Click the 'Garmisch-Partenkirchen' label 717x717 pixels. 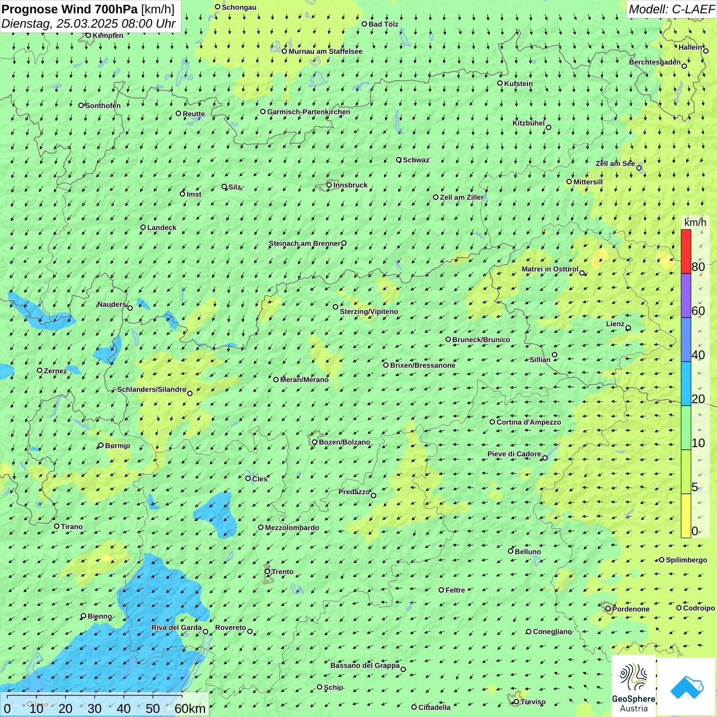[x=309, y=112]
